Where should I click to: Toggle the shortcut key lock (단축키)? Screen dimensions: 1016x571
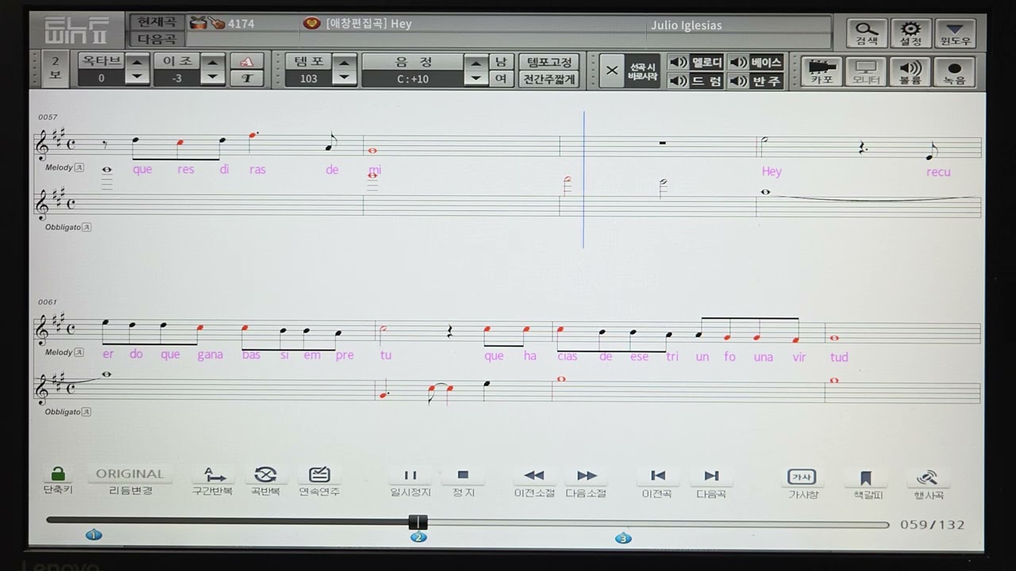(57, 481)
